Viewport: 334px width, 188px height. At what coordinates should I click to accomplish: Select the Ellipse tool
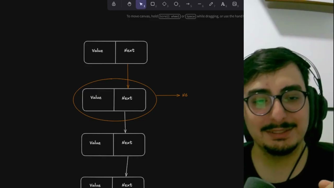176,4
